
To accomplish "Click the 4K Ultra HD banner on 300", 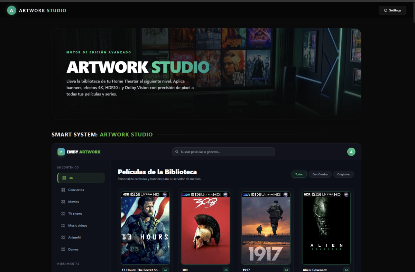I will pyautogui.click(x=206, y=195).
